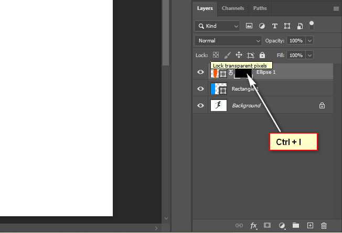The image size is (342, 233).
Task: Open the Kind filter dropdown
Action: tap(217, 26)
